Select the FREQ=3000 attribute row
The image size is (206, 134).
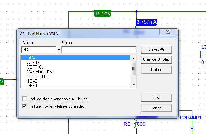pos(76,76)
